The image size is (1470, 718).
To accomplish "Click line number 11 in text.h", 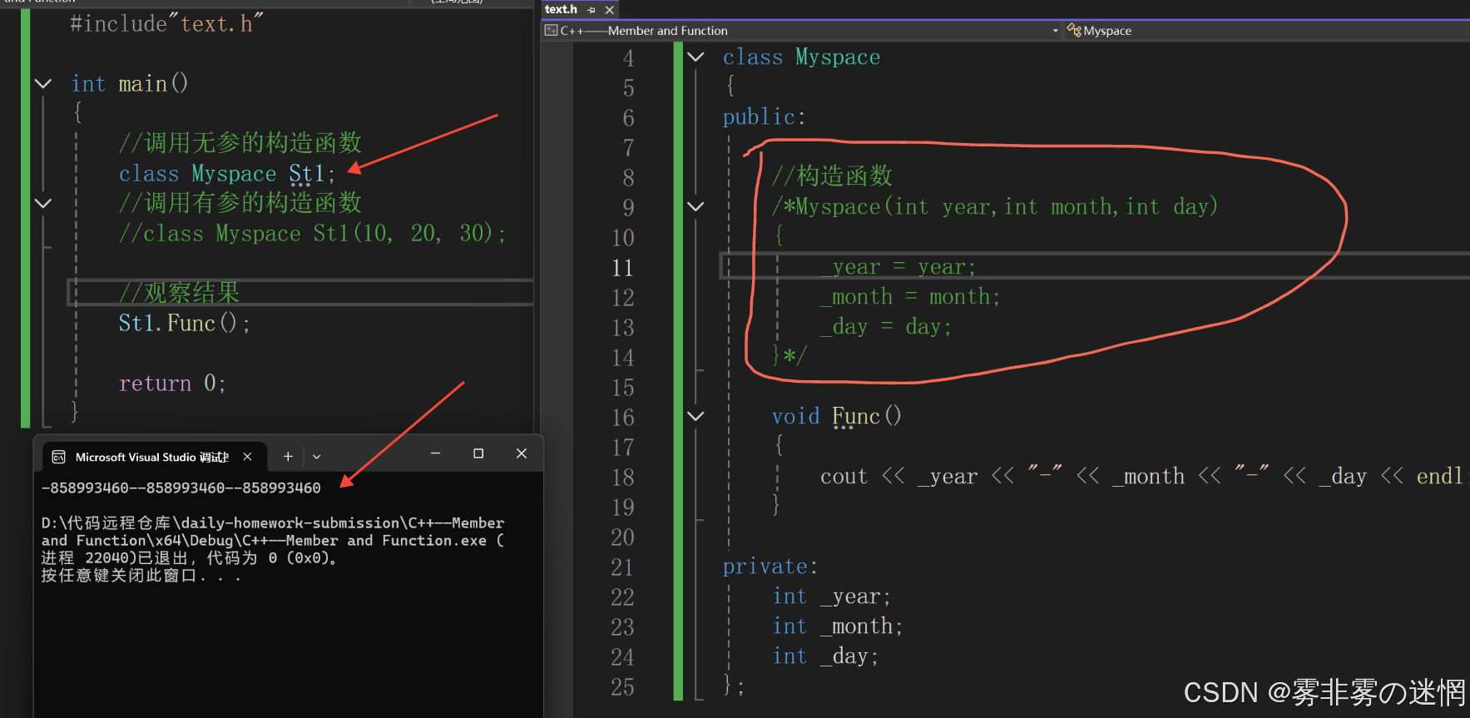I will pyautogui.click(x=623, y=268).
